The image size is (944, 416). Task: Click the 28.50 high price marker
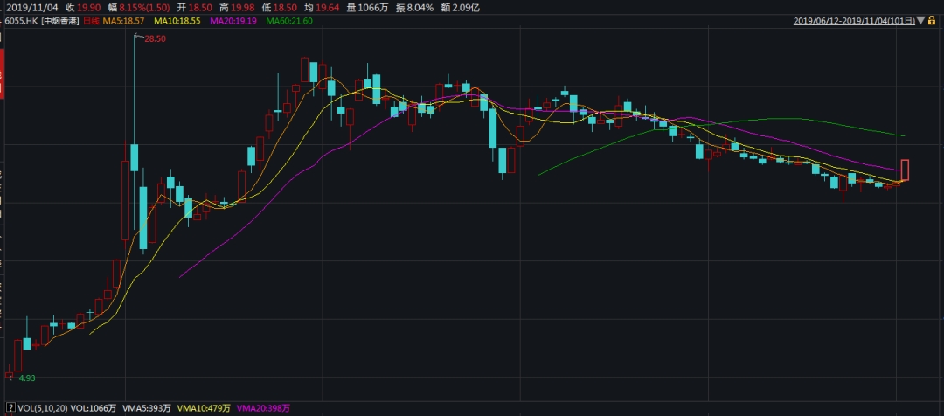[x=154, y=39]
